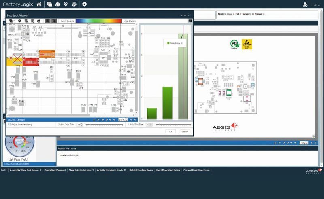The width and height of the screenshot is (324, 199).
Task: Open the copy dropdown in Hot Spot Viewer toolbar
Action: tap(12, 21)
